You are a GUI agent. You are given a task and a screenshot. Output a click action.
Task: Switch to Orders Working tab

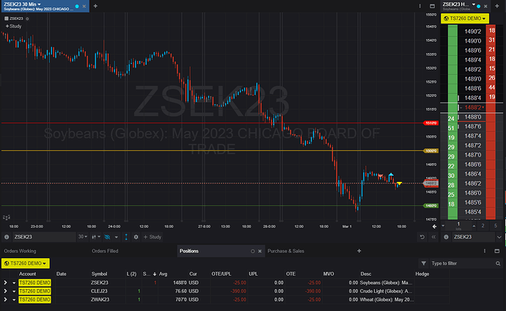tap(20, 251)
